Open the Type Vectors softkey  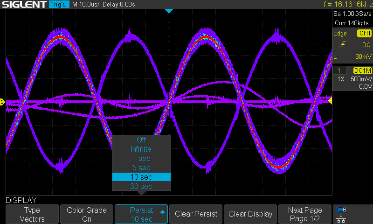click(32, 214)
